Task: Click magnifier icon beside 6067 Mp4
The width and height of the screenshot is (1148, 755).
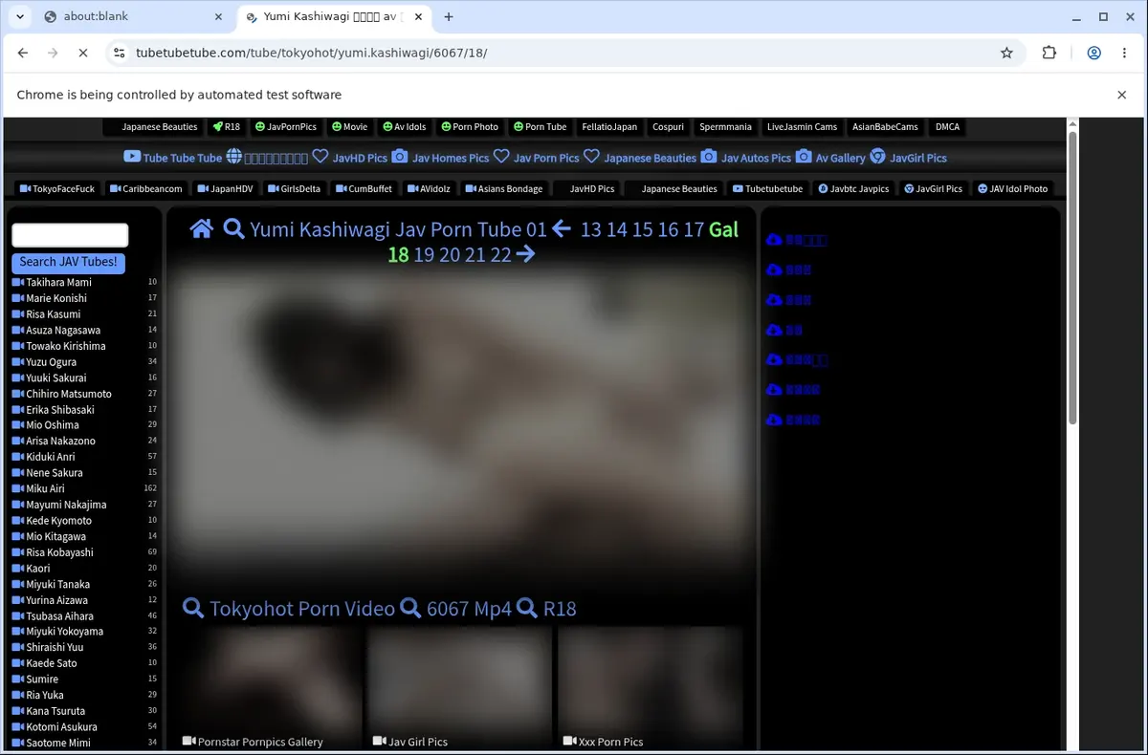Action: pyautogui.click(x=410, y=608)
